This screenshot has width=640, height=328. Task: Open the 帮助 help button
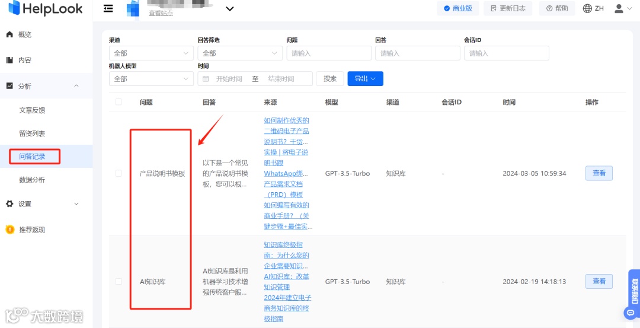click(557, 8)
